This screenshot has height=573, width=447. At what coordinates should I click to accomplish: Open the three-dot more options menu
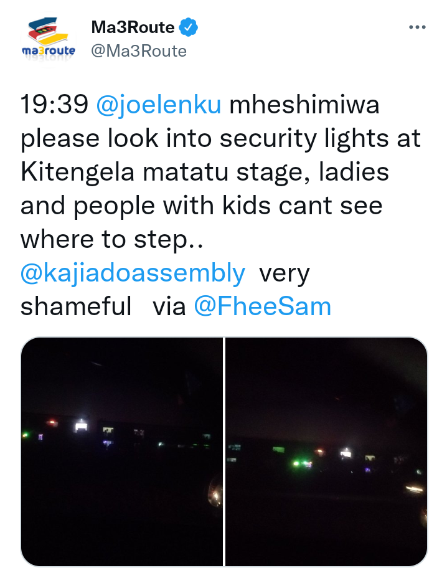click(x=417, y=27)
